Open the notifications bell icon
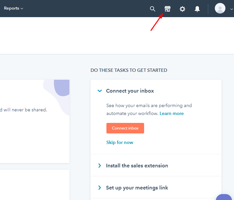Viewport: 234px width, 200px height. (197, 9)
